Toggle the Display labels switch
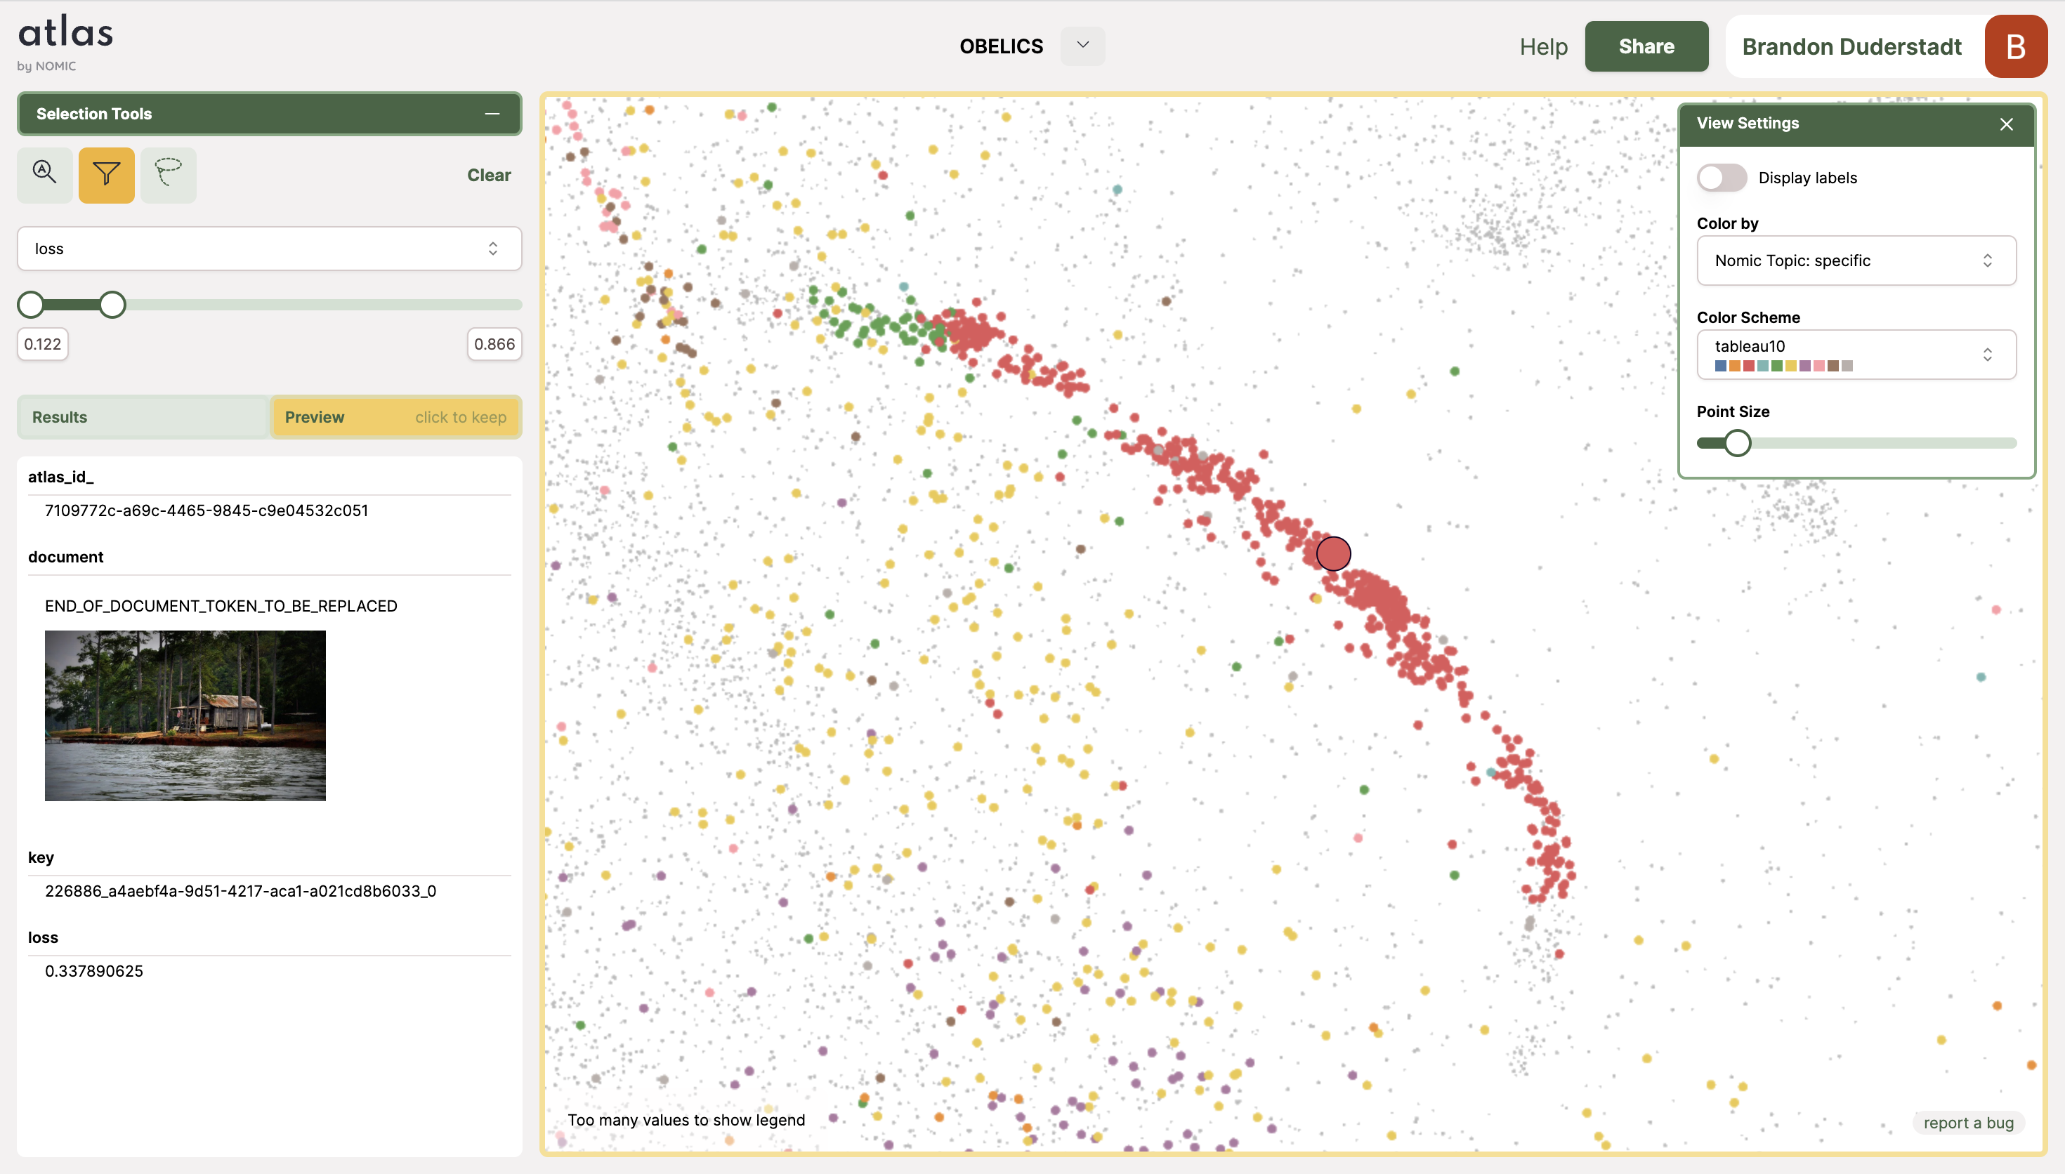This screenshot has width=2065, height=1174. coord(1722,178)
